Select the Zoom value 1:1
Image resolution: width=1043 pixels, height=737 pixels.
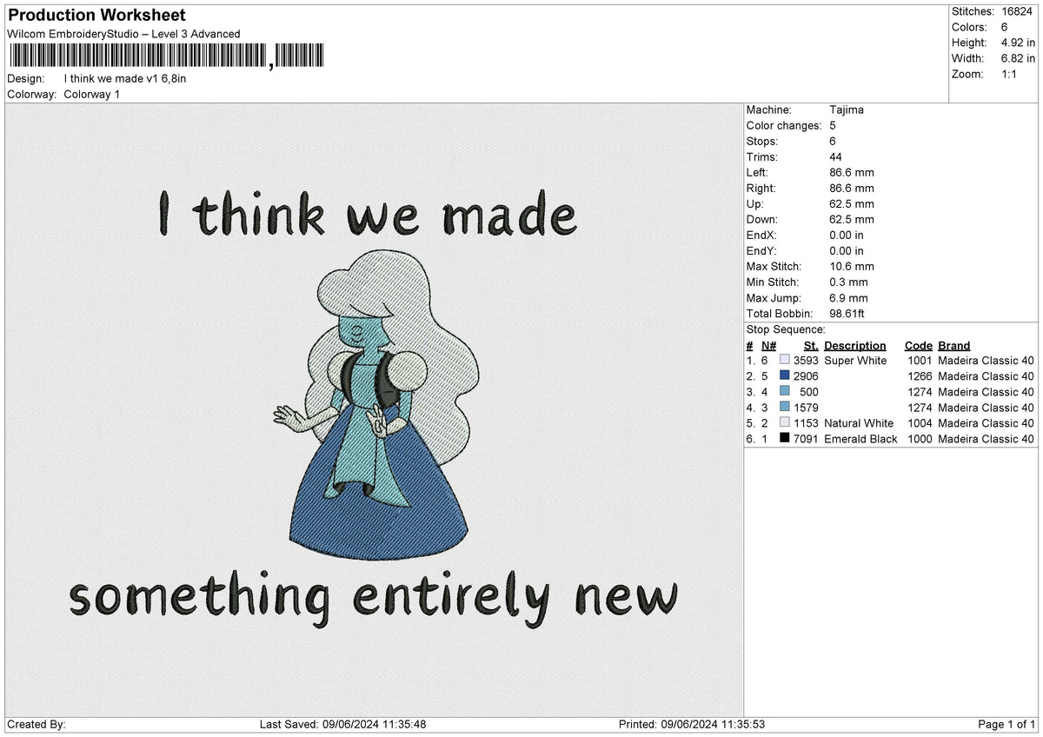(x=1010, y=74)
